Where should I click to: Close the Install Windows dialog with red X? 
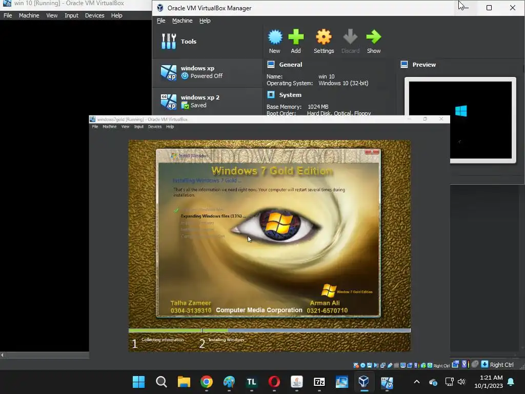(x=372, y=151)
